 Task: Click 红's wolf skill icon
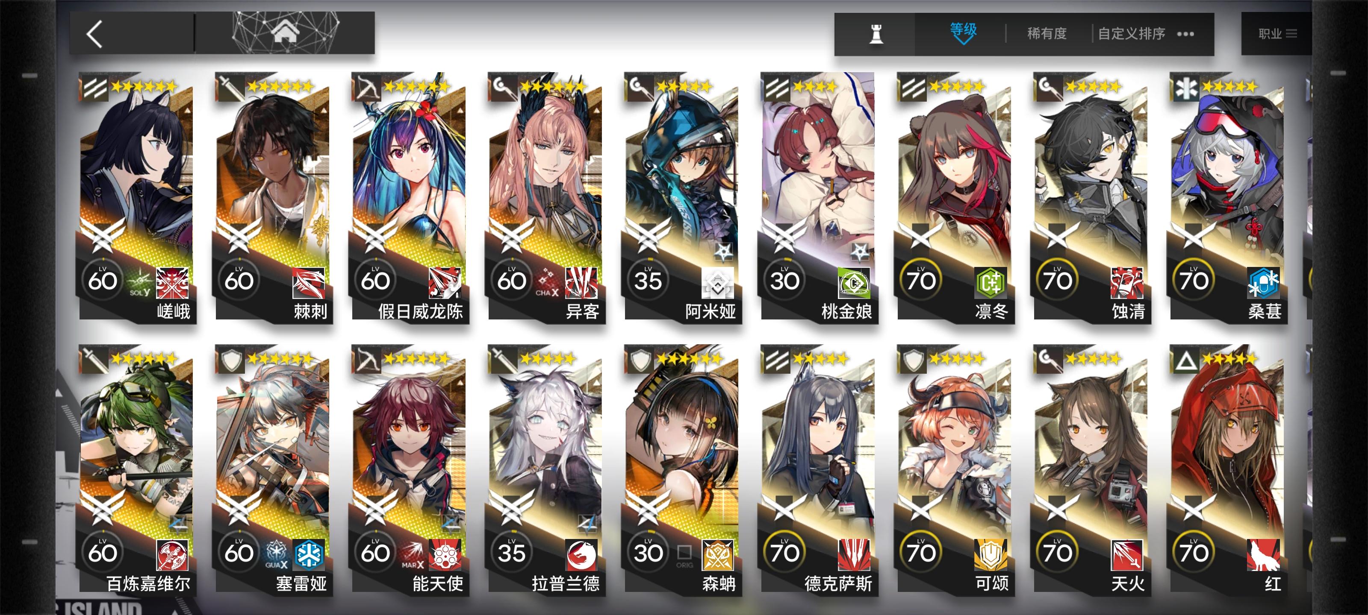[1263, 555]
